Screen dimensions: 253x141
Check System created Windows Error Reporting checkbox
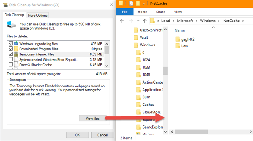11,59
